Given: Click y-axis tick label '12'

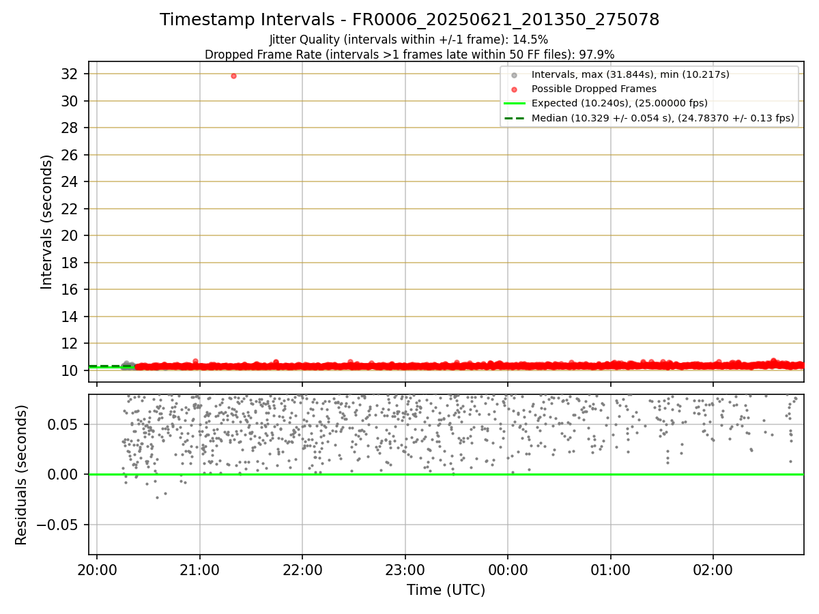Looking at the screenshot, I should (70, 343).
